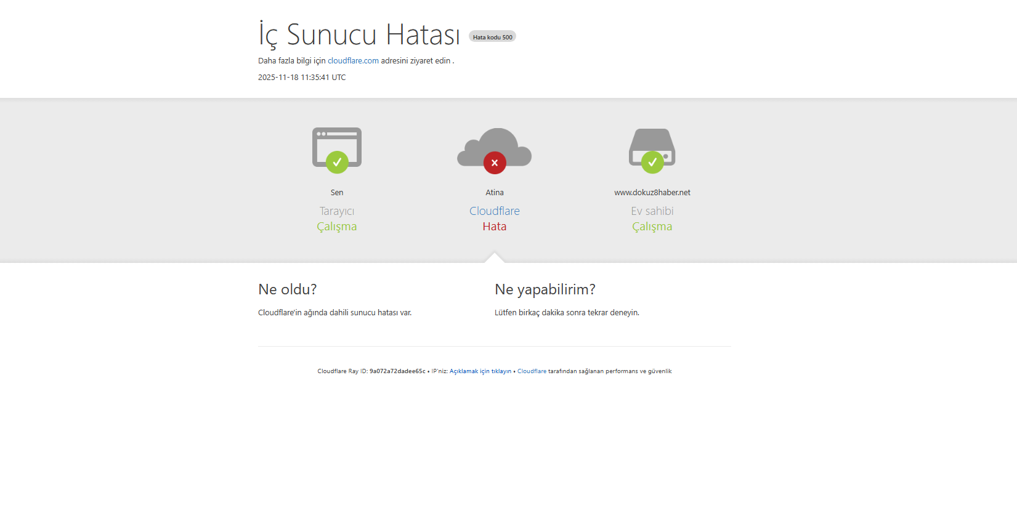Click the Ne yapabilirim? heading

click(x=545, y=289)
